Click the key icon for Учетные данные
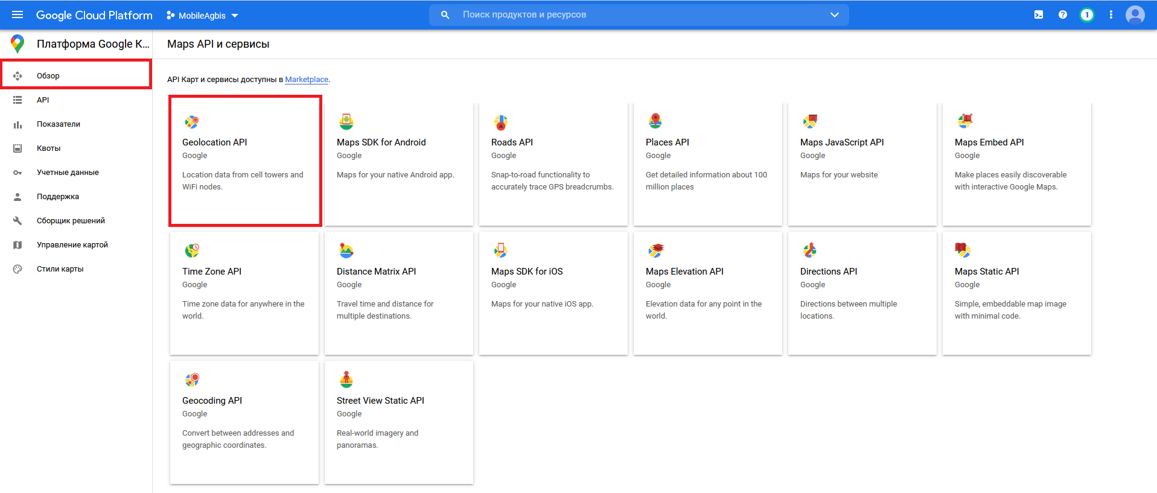This screenshot has width=1157, height=493. (x=18, y=173)
